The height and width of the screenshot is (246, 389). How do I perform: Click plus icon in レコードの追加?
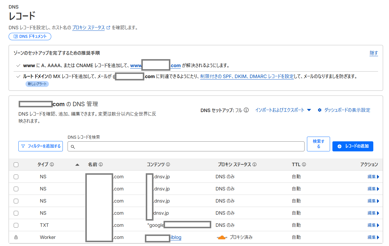pos(340,146)
